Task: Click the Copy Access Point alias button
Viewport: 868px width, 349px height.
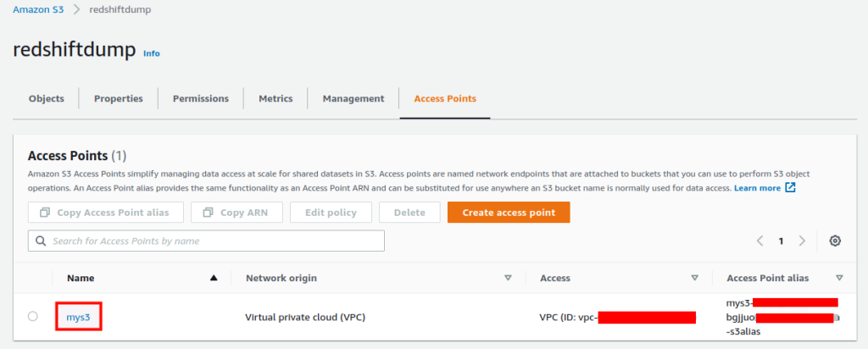Action: coord(105,213)
